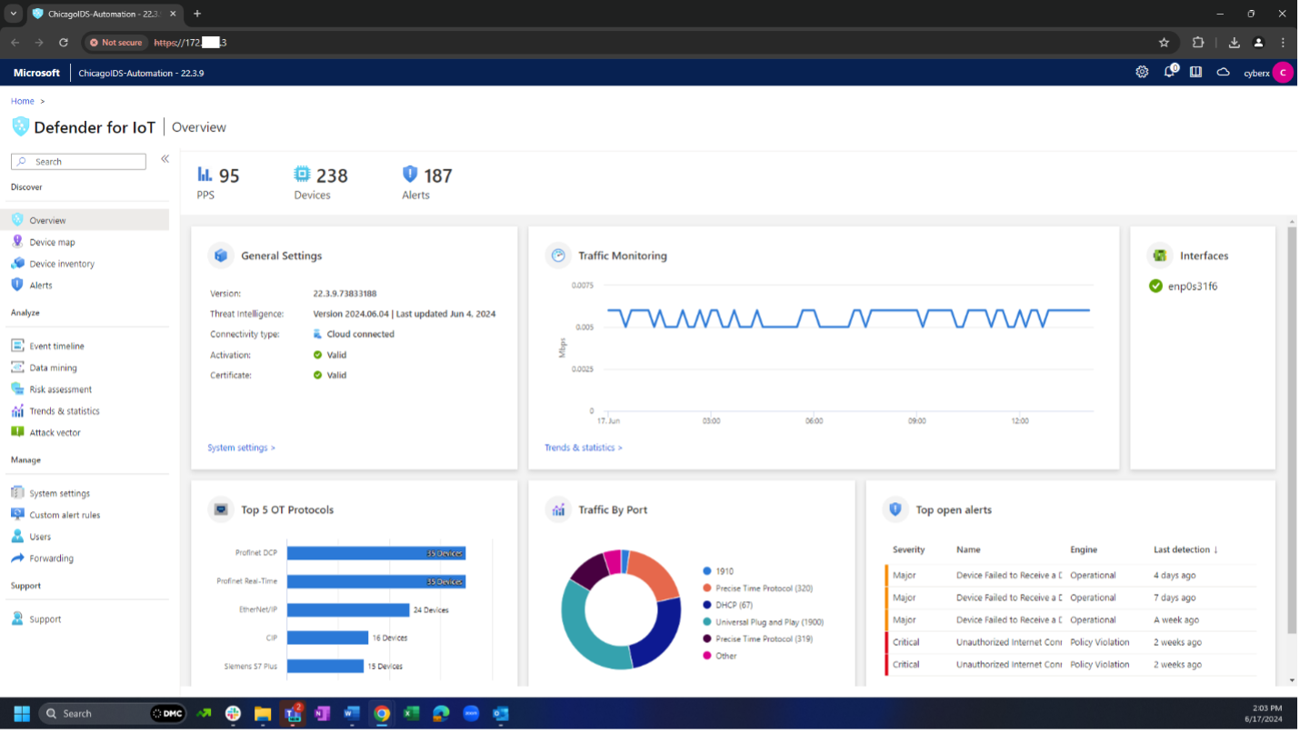
Task: Click the DHCP (67) legend color dot
Action: pos(706,605)
